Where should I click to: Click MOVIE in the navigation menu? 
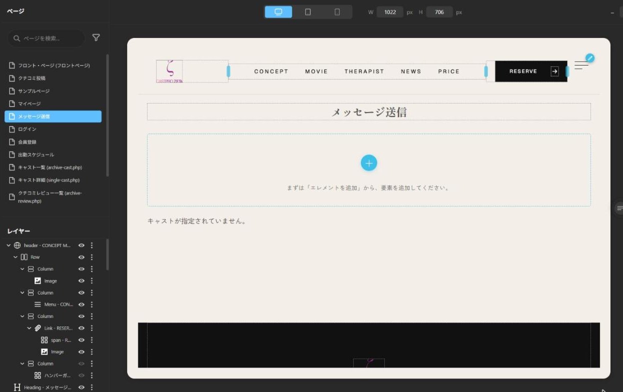(x=316, y=71)
